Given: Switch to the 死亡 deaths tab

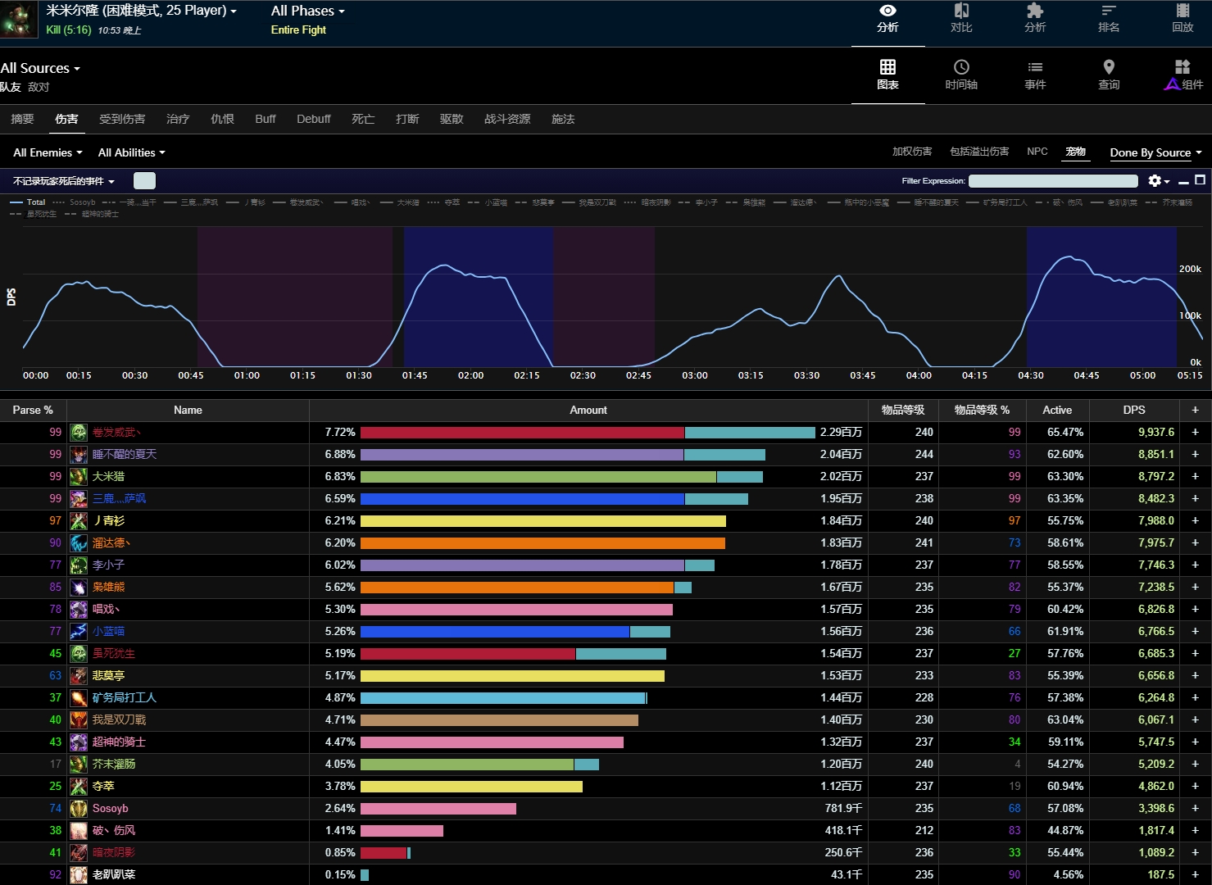Looking at the screenshot, I should 363,119.
